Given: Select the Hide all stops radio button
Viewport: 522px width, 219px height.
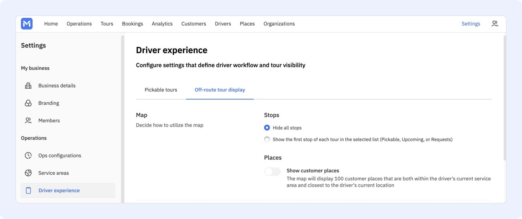Looking at the screenshot, I should tap(267, 128).
